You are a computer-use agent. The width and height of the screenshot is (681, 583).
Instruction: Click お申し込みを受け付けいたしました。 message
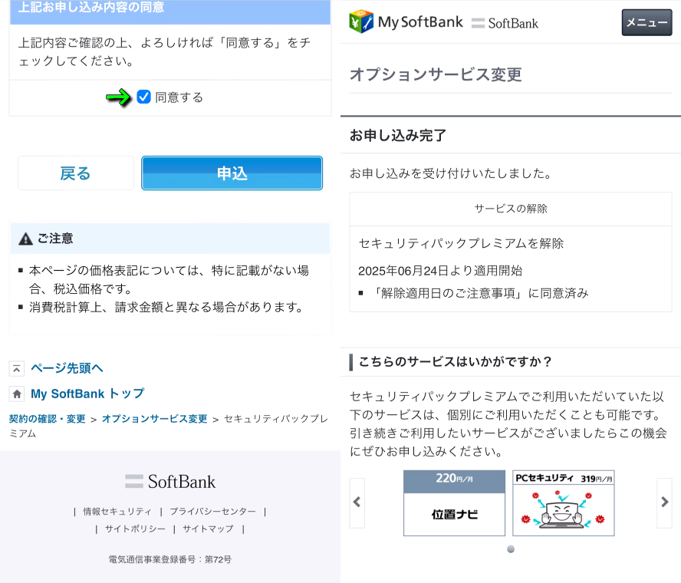click(x=452, y=173)
